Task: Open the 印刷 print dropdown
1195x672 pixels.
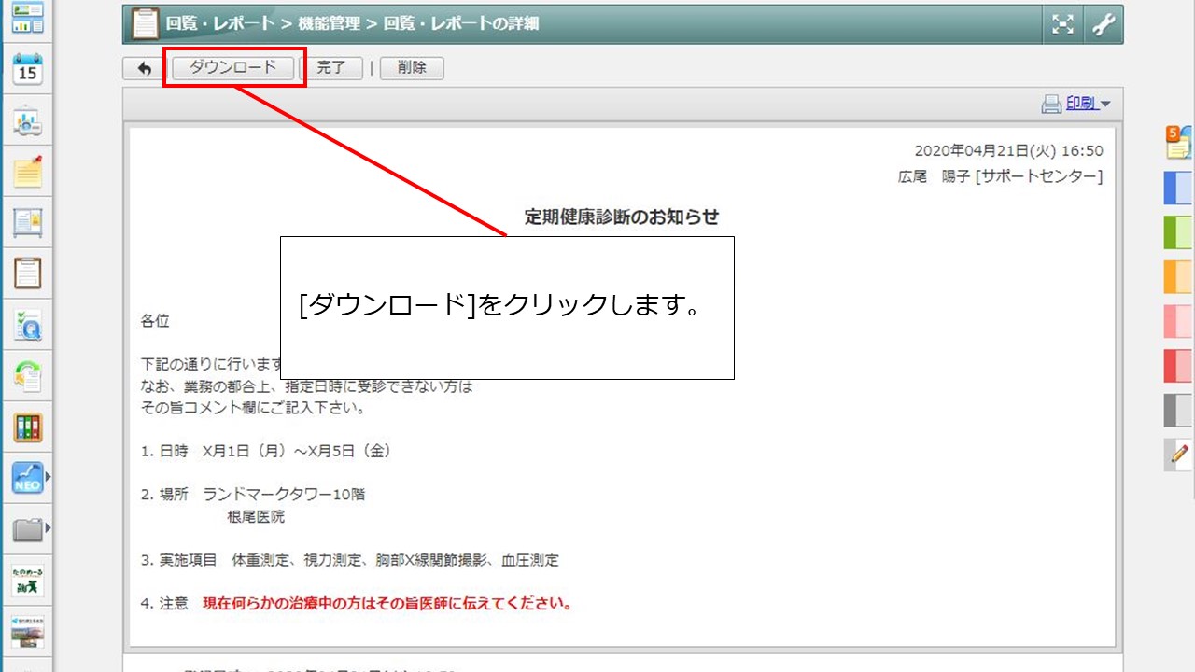Action: coord(1075,104)
